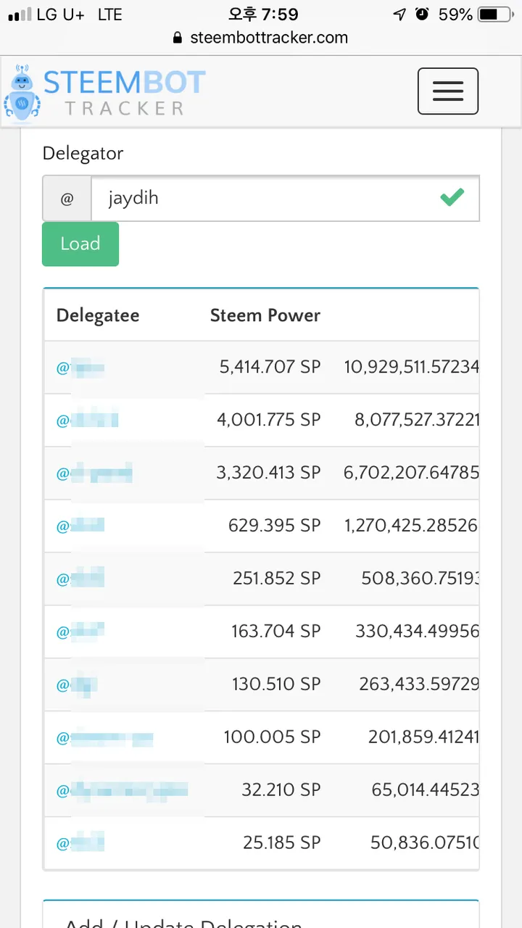Select the 100.005 SP value
Viewport: 522px width, 928px height.
[x=272, y=737]
